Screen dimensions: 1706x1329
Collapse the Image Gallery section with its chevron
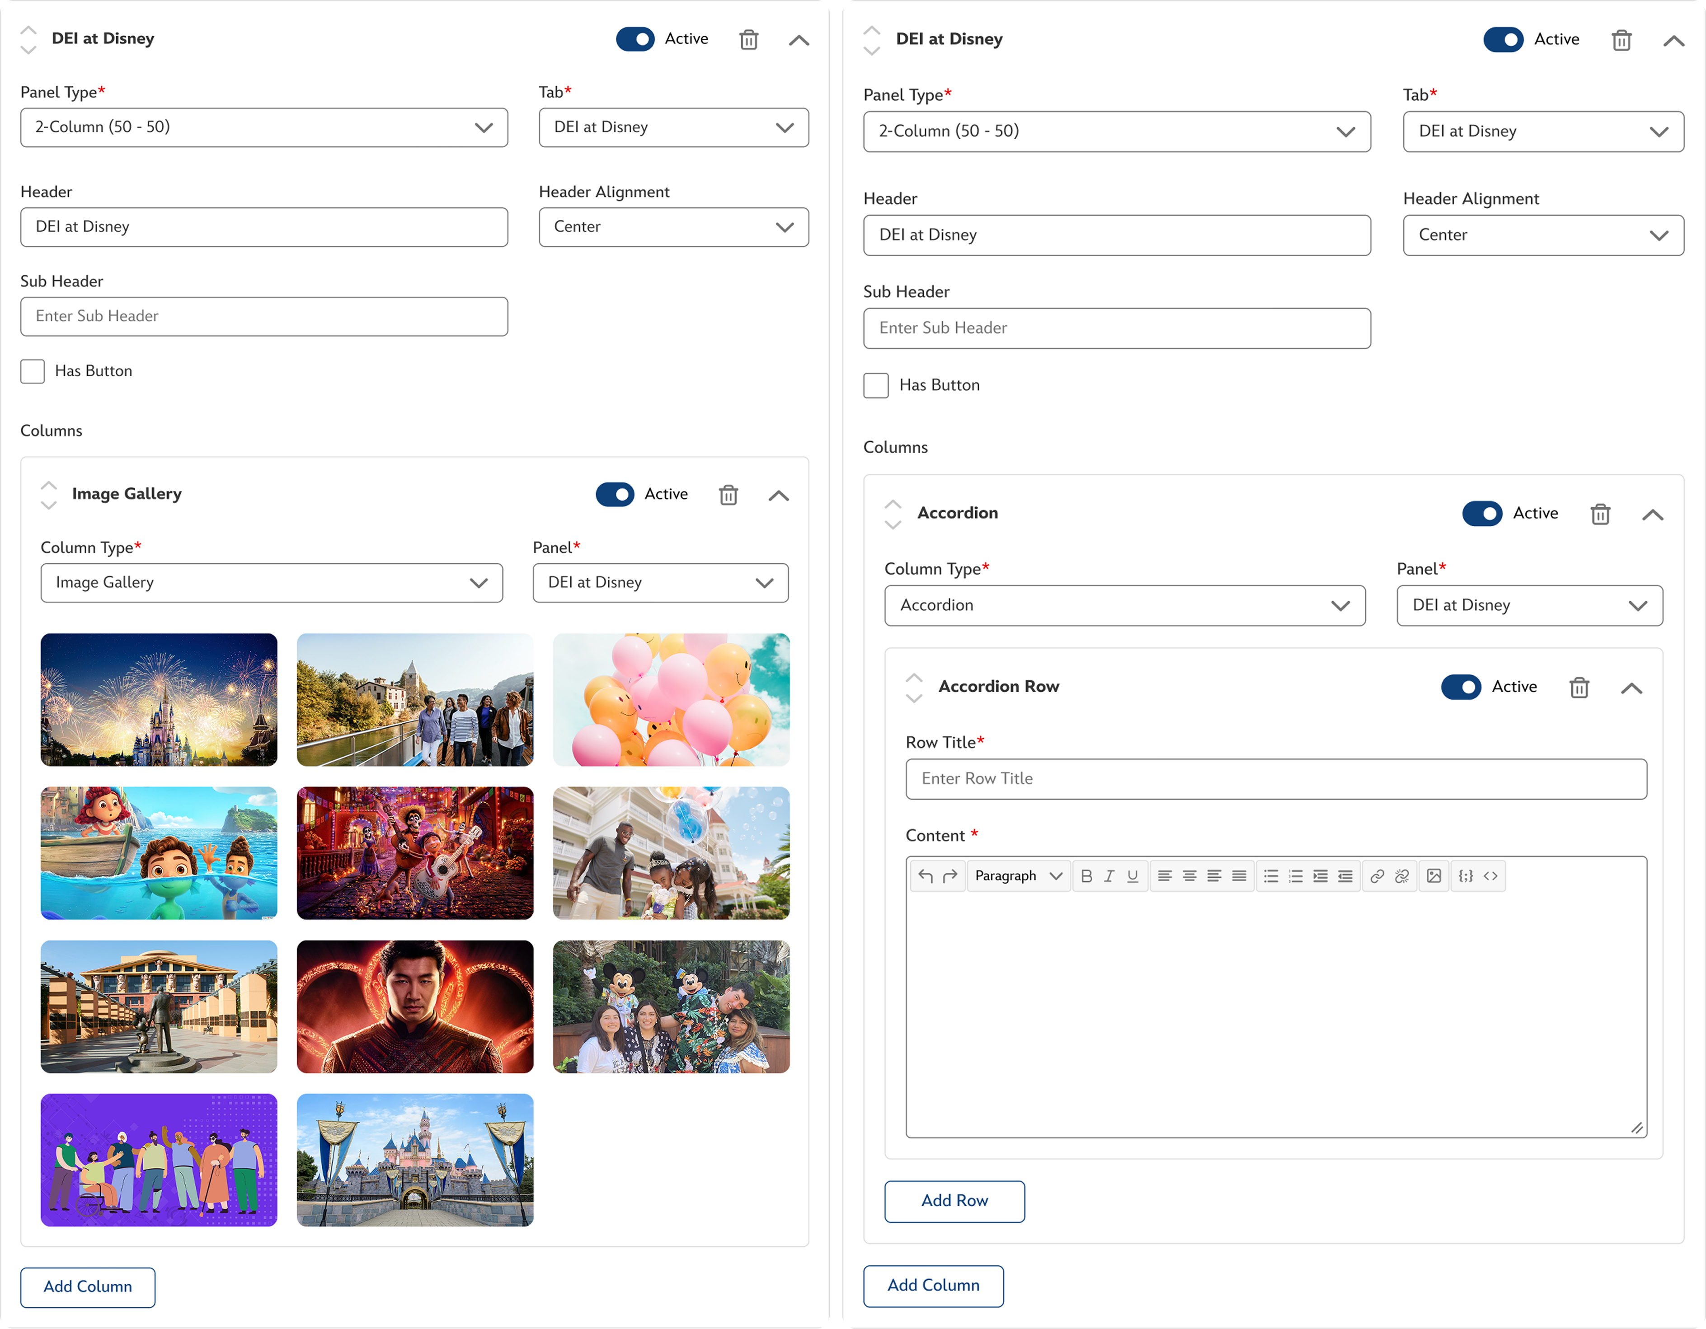pyautogui.click(x=779, y=495)
